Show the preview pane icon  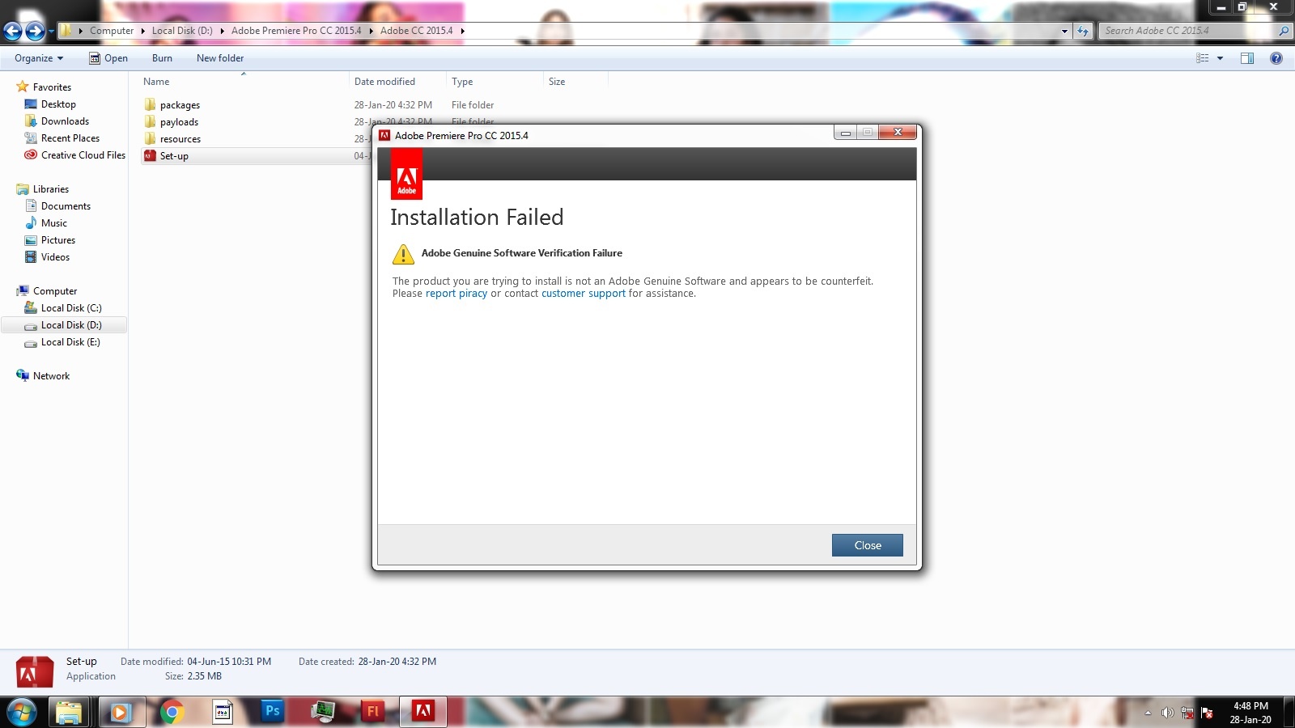coord(1247,58)
